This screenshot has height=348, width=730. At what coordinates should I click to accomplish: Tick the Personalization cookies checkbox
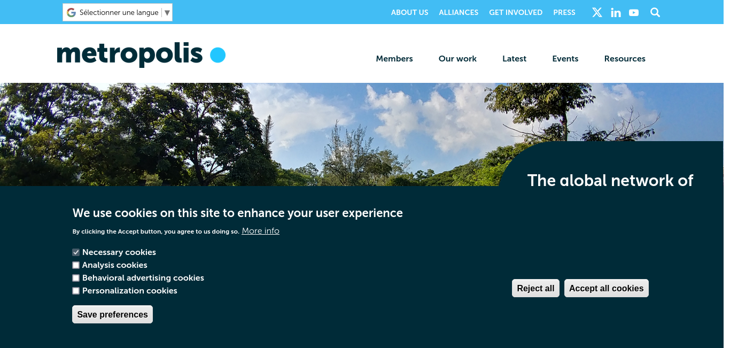click(x=76, y=291)
